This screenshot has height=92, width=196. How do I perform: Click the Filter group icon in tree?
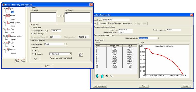(8, 29)
